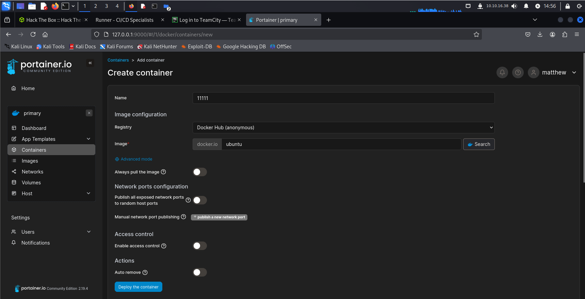Click help icon beside Enable access control
585x299 pixels.
coord(164,246)
